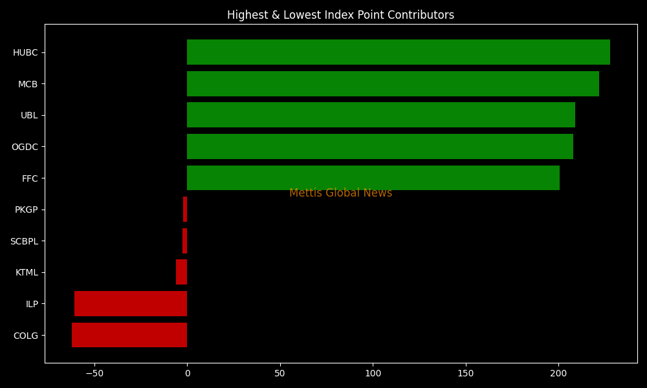The height and width of the screenshot is (388, 647).
Task: Click the MCB axis label
Action: click(x=28, y=84)
